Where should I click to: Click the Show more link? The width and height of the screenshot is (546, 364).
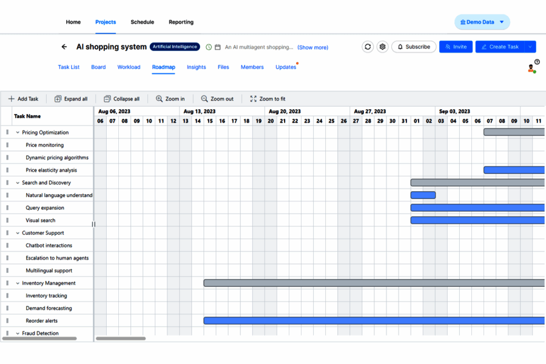[312, 47]
